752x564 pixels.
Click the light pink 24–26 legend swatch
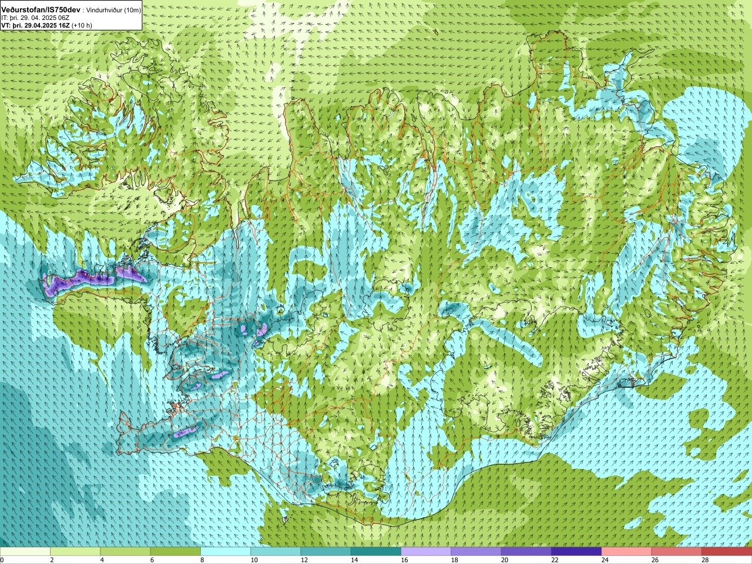pyautogui.click(x=626, y=552)
